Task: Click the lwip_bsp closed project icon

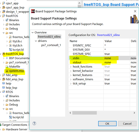Action: tap(4, 87)
